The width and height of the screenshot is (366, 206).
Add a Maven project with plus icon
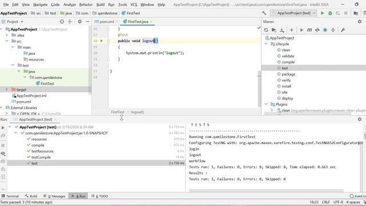(x=291, y=30)
